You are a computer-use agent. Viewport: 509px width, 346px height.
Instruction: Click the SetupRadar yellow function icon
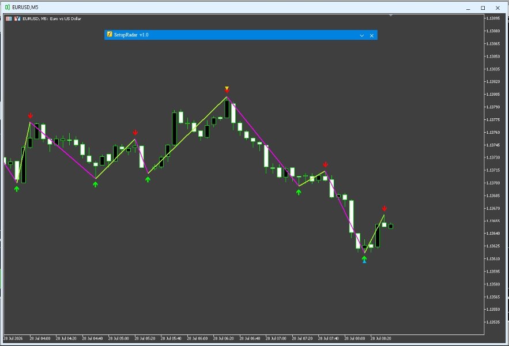(110, 35)
